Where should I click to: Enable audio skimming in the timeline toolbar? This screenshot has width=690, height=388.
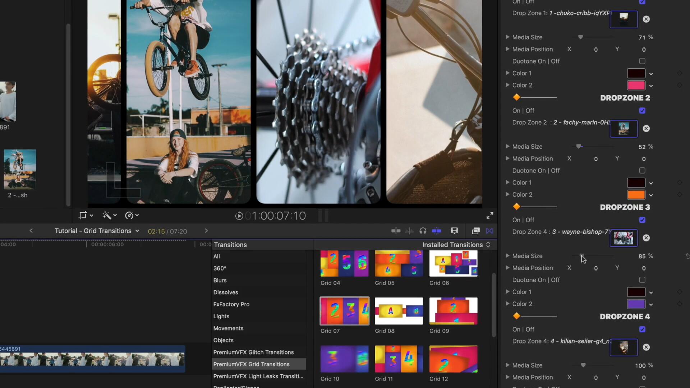pos(410,231)
